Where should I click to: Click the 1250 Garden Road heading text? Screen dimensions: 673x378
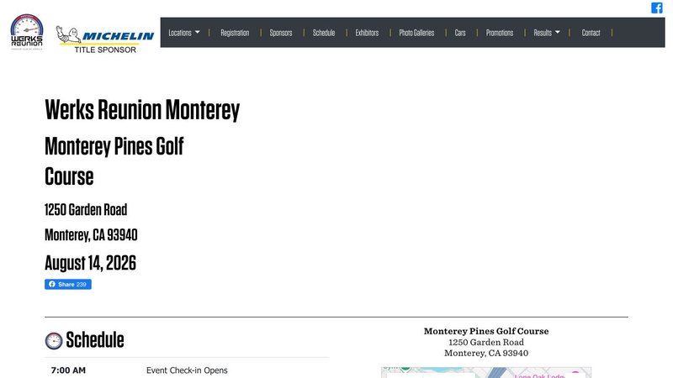pyautogui.click(x=86, y=209)
